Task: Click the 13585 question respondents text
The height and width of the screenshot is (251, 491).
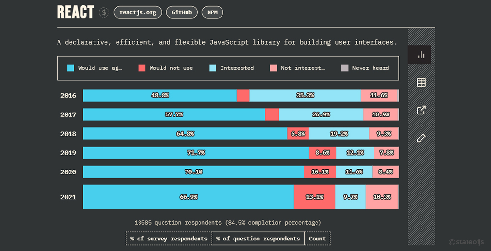Action: [228, 223]
